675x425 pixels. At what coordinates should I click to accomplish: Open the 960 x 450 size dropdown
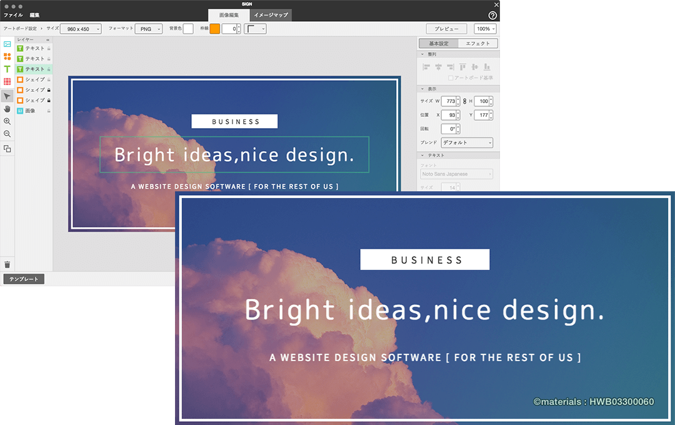(x=81, y=29)
